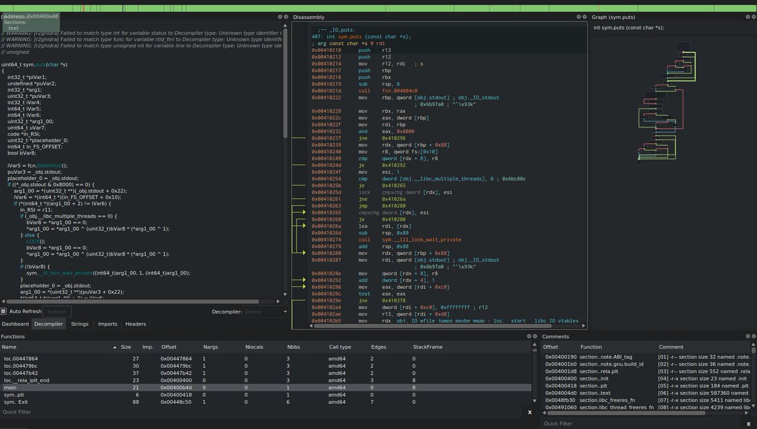The height and width of the screenshot is (429, 757).
Task: Open the Decompiler selection dropdown showing Ghidra
Action: click(x=266, y=311)
